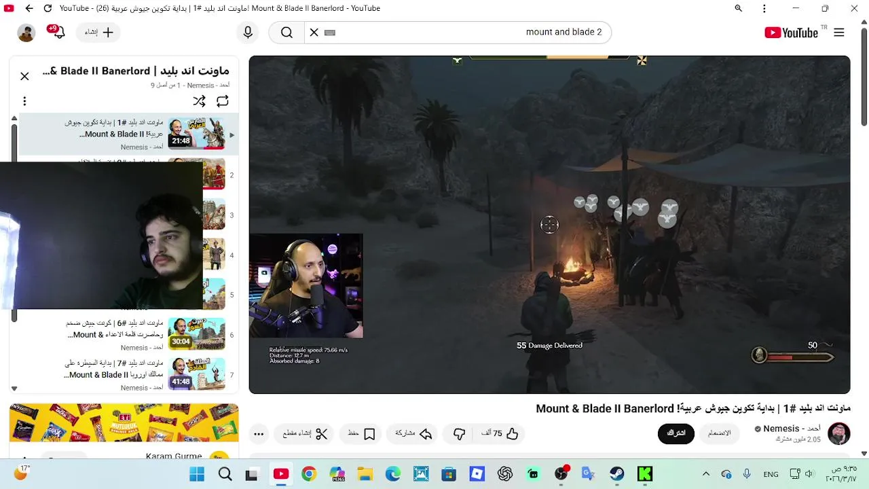Image resolution: width=869 pixels, height=489 pixels.
Task: Subscribe with the اشتراك button
Action: coord(676,433)
